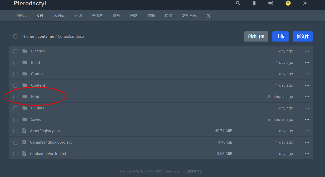
Task: Toggle the select-all checkbox near the path
Action: tap(15, 36)
